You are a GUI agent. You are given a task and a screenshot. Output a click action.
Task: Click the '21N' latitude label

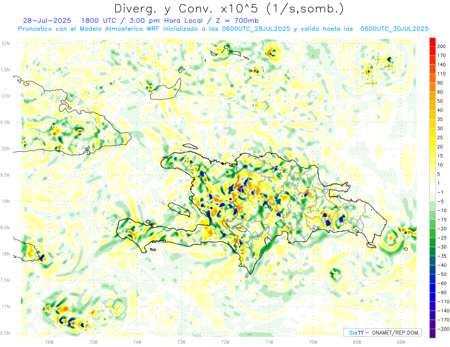coord(6,96)
